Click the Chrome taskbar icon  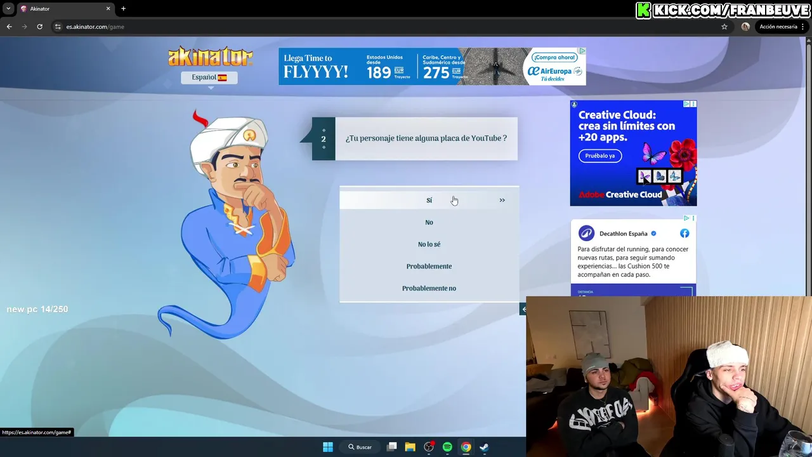coord(466,447)
